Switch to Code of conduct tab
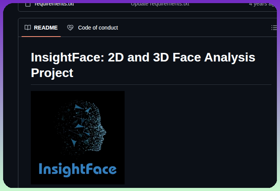 [93, 28]
